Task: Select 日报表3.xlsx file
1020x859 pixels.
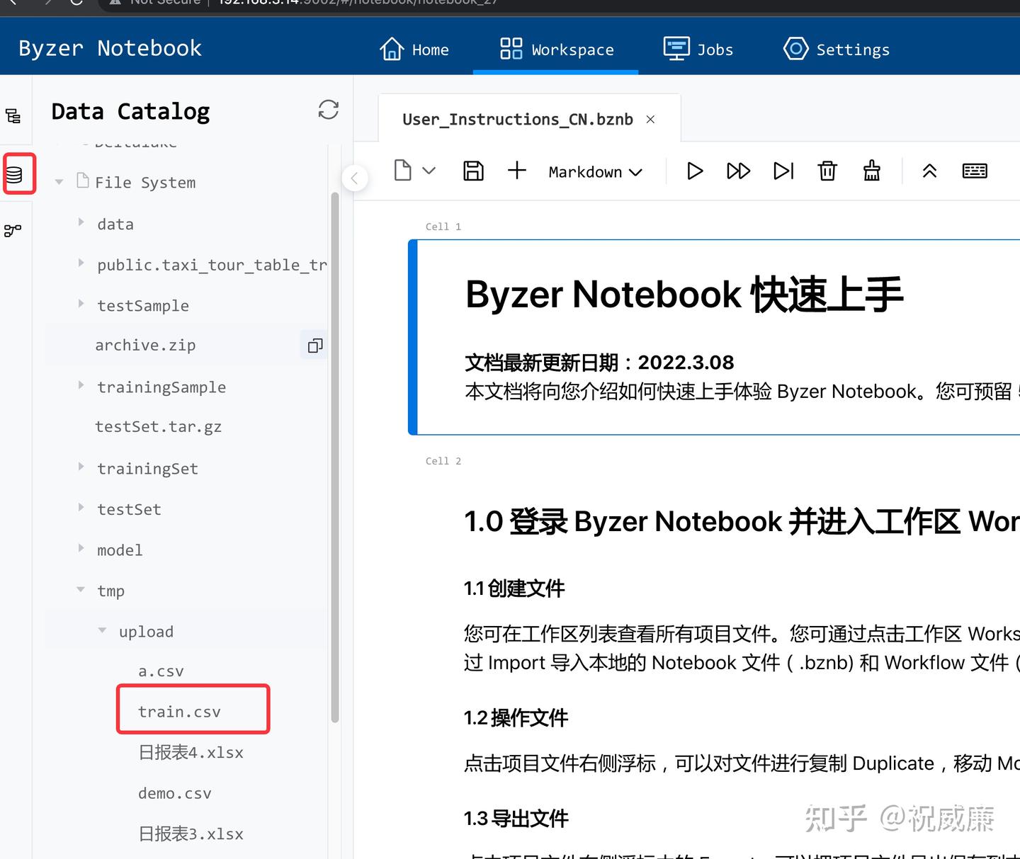Action: pos(191,834)
